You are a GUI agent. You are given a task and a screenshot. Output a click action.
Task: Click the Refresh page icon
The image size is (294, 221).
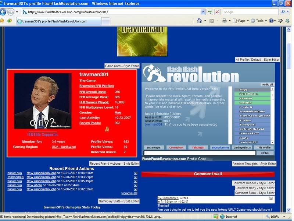(x=209, y=12)
